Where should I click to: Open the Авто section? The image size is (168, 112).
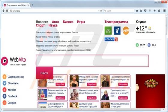[x=55, y=22]
